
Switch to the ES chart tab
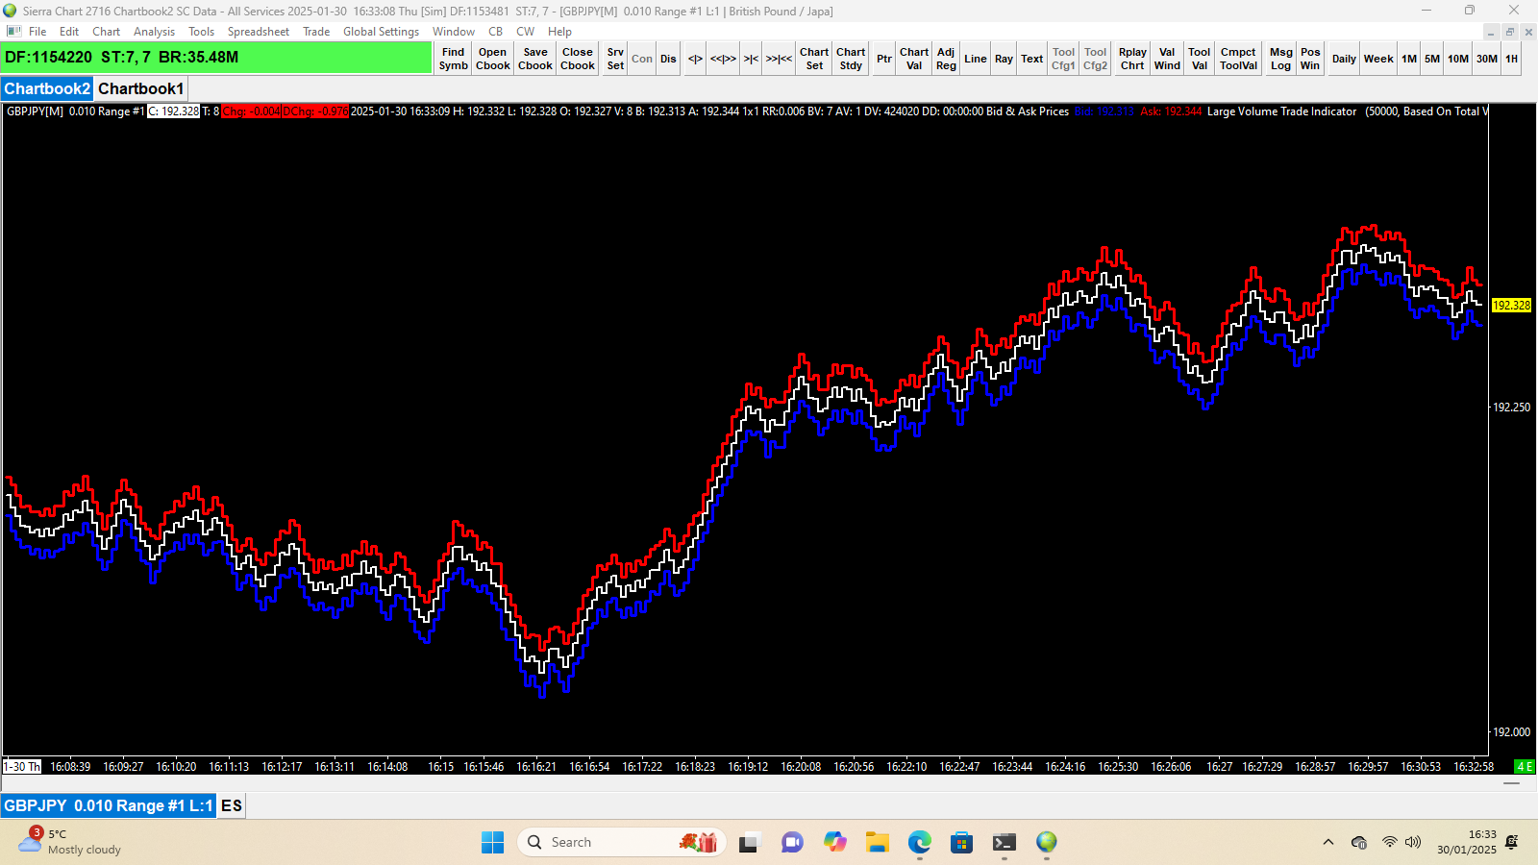pos(231,805)
